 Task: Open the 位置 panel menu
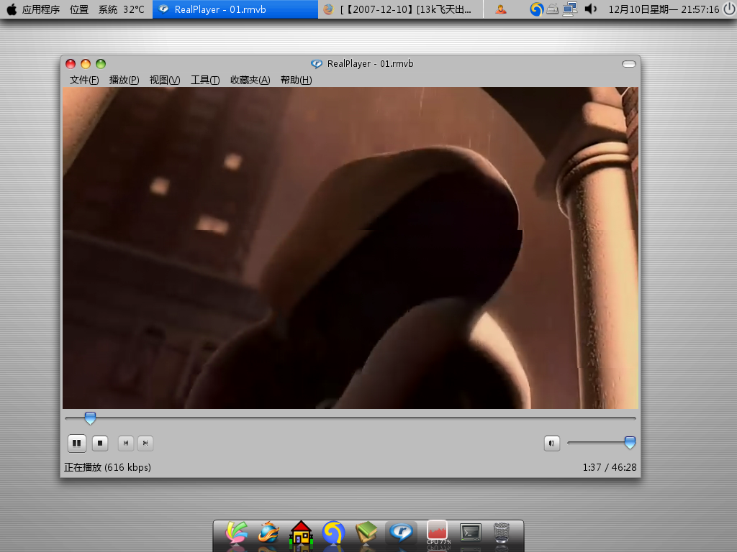pos(79,9)
